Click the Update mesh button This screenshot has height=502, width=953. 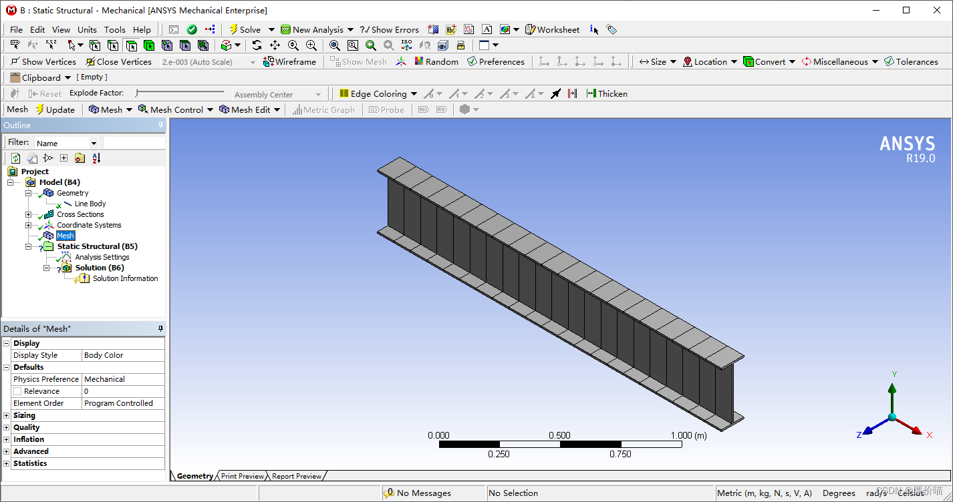[55, 109]
